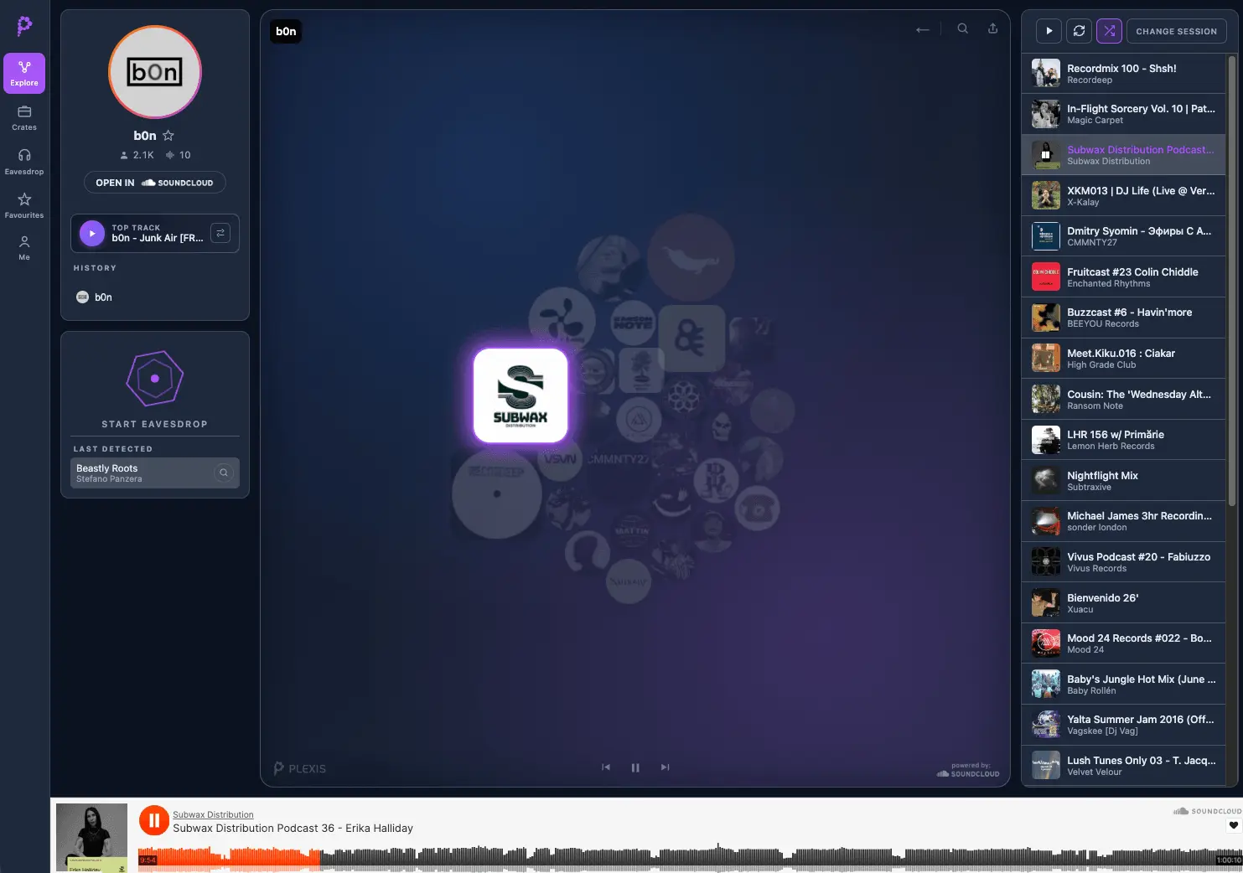
Task: Select the Dmitry Syomin track
Action: [x=1123, y=236]
